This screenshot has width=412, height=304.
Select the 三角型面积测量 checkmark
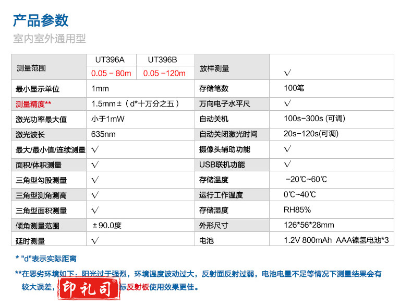95,211
